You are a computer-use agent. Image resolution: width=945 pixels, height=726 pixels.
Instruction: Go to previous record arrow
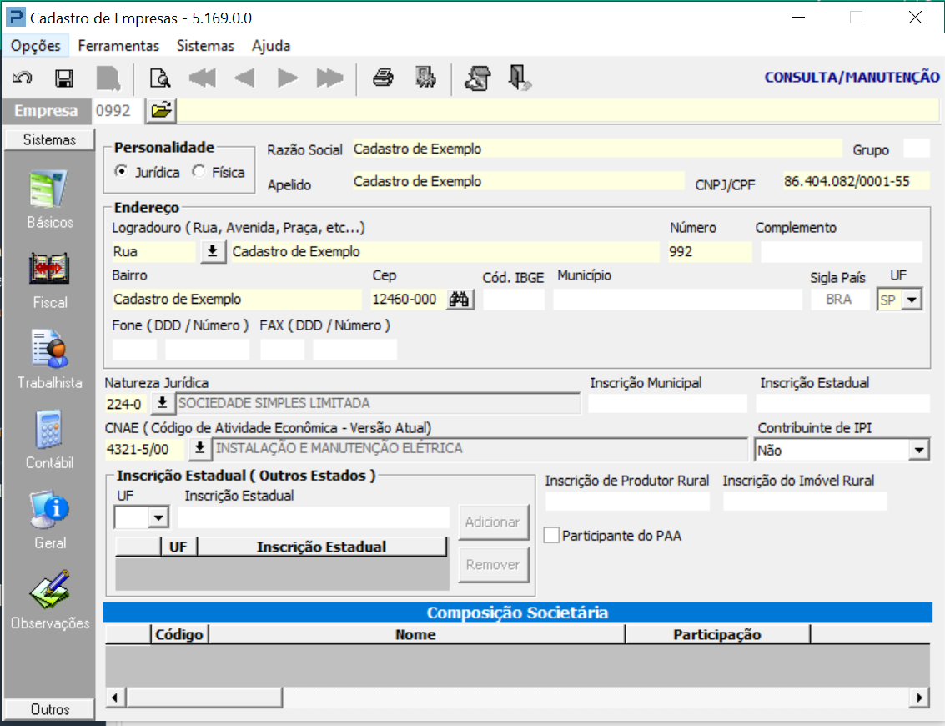point(244,78)
